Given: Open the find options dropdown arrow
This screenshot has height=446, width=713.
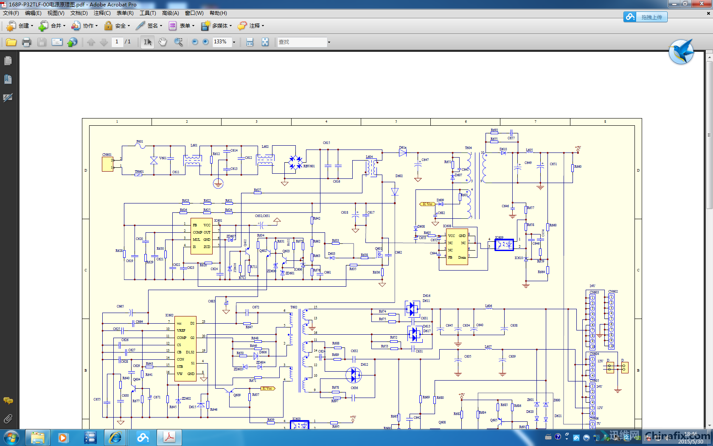Looking at the screenshot, I should (329, 42).
